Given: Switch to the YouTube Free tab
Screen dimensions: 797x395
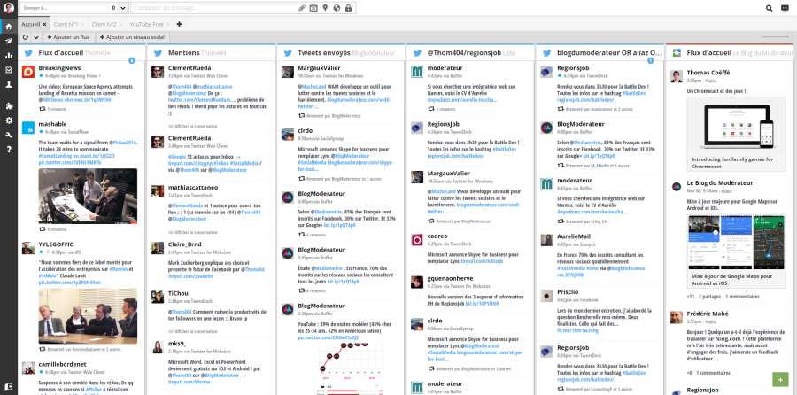Looking at the screenshot, I should (146, 24).
